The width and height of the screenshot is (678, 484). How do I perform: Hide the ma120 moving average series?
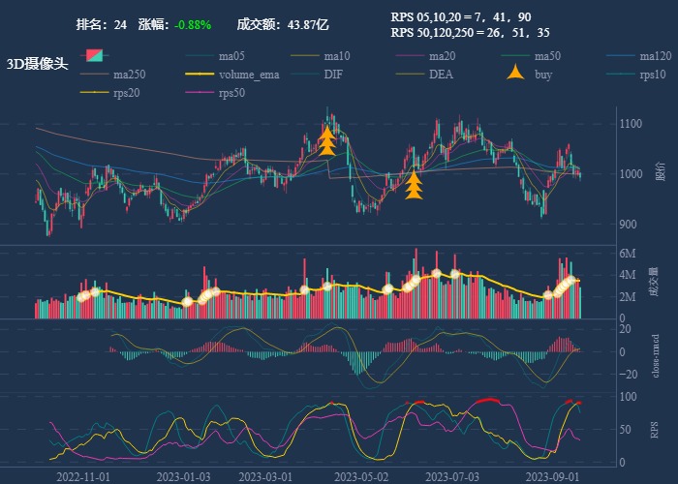[x=655, y=56]
